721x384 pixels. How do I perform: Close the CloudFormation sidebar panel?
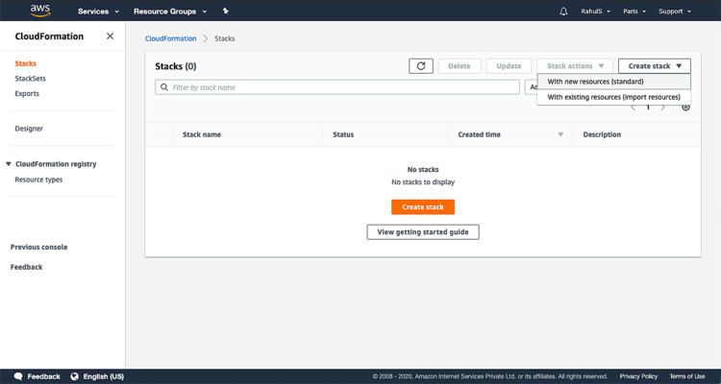click(x=110, y=36)
